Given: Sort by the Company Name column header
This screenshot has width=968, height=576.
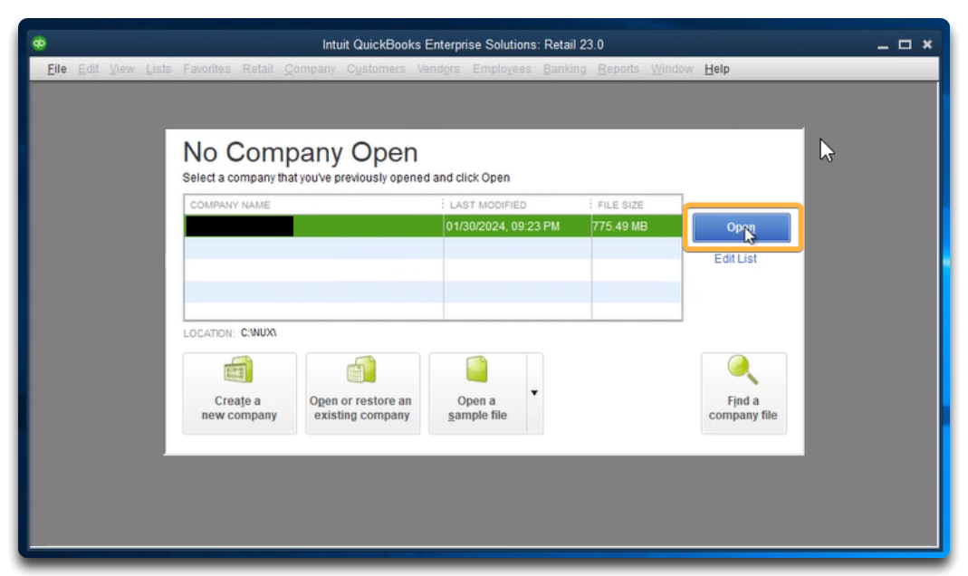Looking at the screenshot, I should click(x=313, y=205).
